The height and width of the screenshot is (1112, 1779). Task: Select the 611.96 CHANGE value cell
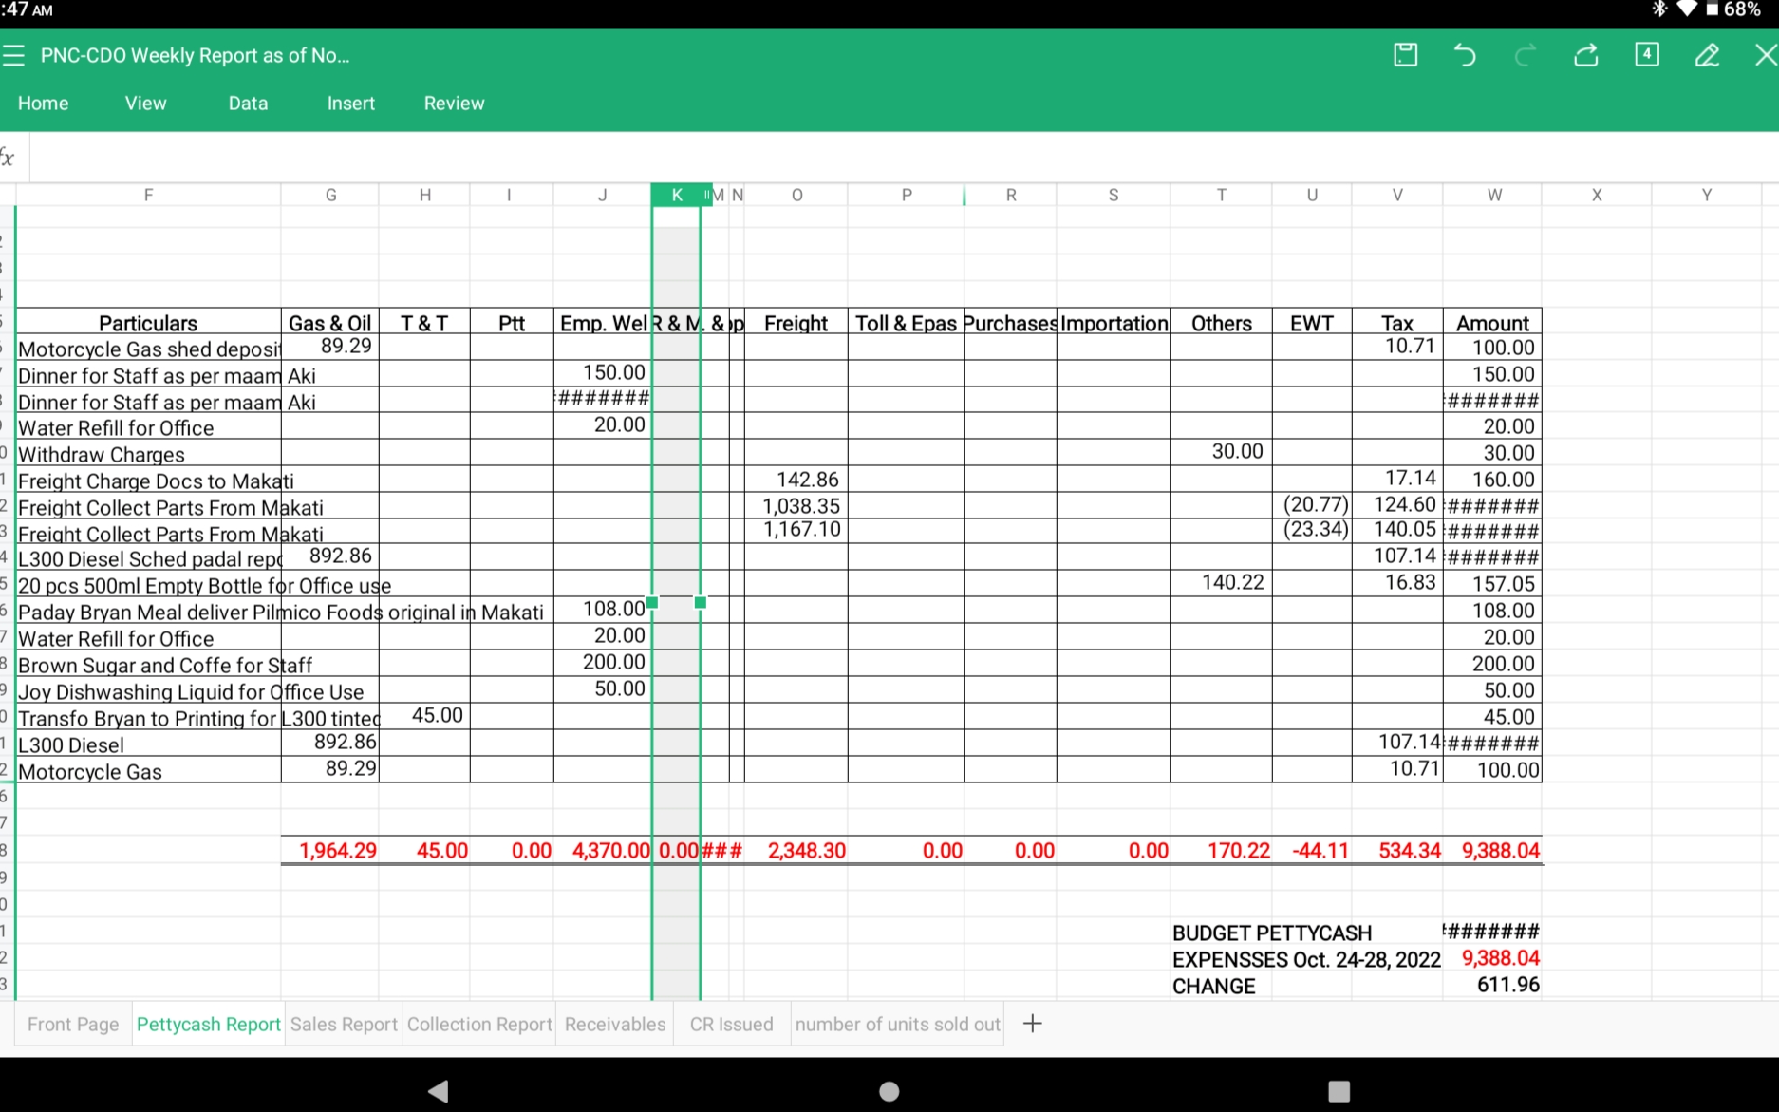pyautogui.click(x=1492, y=985)
